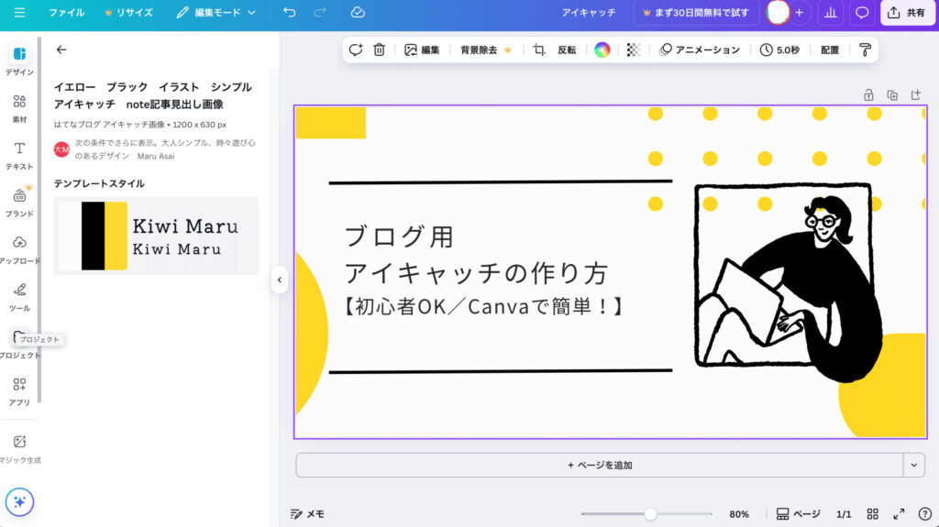
Task: Edit the アイキャッチ design title
Action: (x=588, y=12)
